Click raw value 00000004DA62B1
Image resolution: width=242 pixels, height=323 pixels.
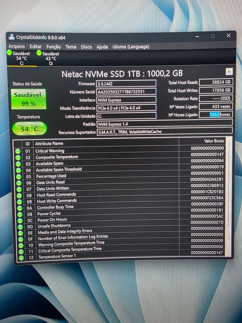pos(207,179)
